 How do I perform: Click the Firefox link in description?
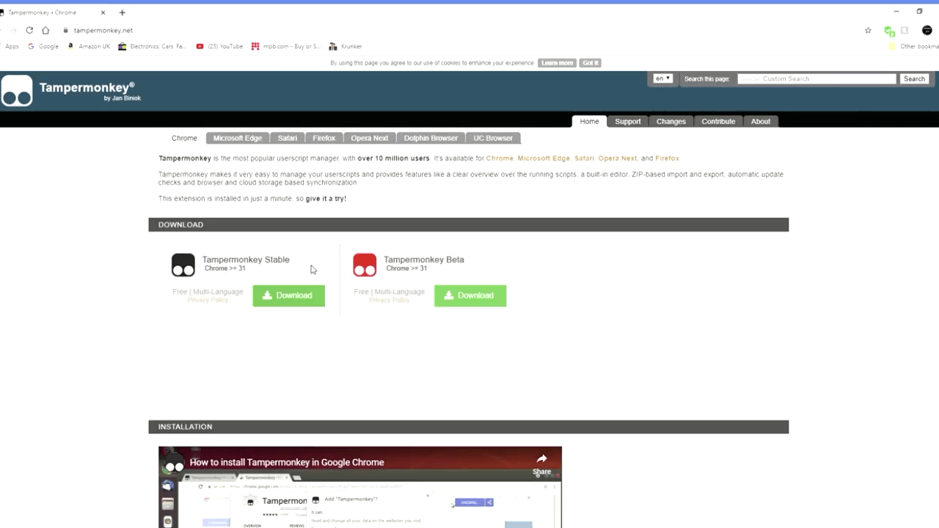(x=668, y=158)
